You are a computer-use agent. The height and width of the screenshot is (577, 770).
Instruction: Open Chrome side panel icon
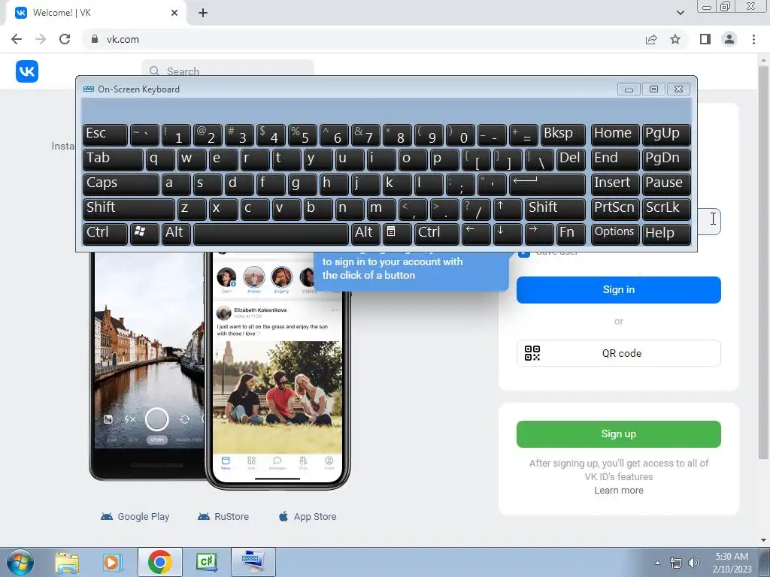coord(705,39)
